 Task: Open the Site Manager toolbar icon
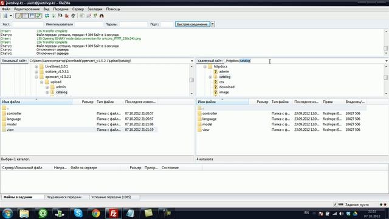[x=5, y=16]
